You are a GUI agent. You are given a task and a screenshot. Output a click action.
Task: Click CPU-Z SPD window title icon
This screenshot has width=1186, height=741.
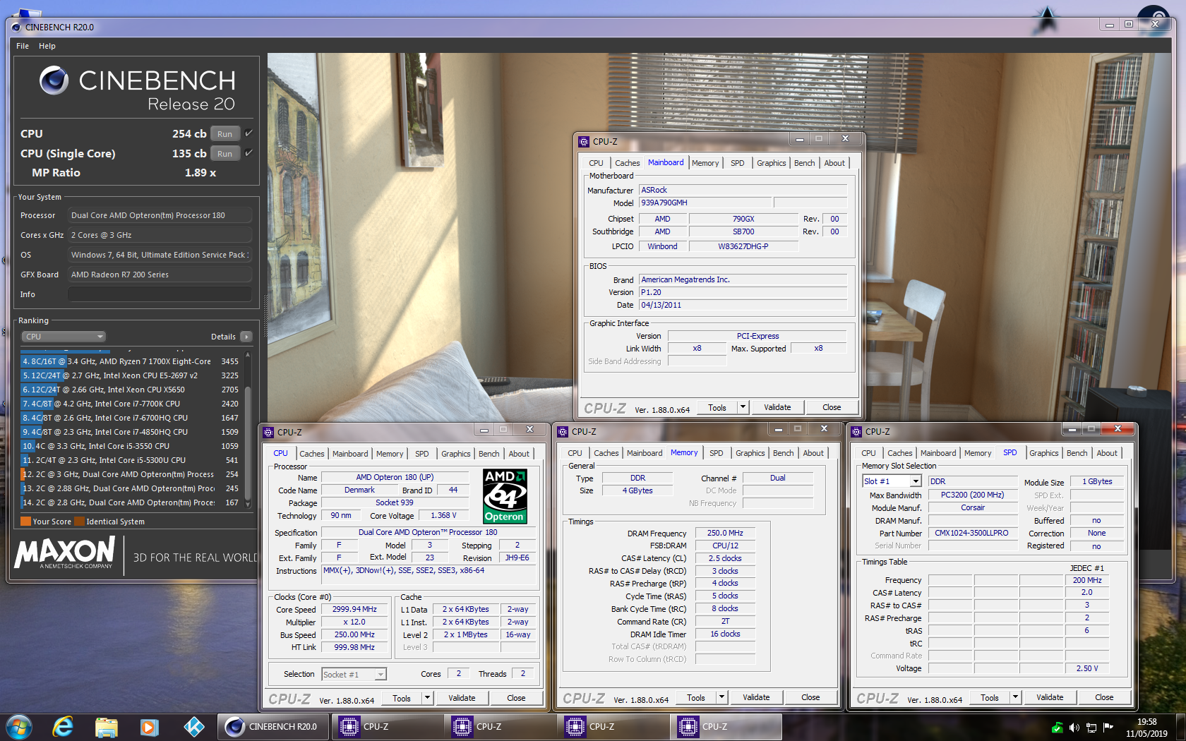(856, 431)
